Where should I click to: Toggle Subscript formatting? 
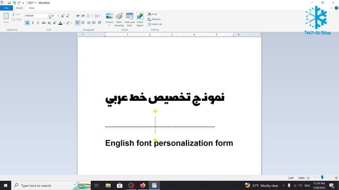point(49,23)
